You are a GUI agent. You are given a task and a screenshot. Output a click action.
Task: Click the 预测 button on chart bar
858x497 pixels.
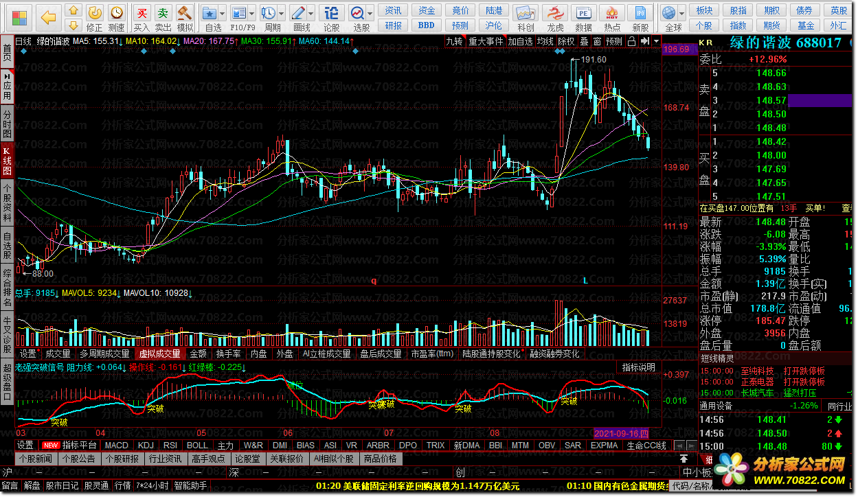point(614,41)
